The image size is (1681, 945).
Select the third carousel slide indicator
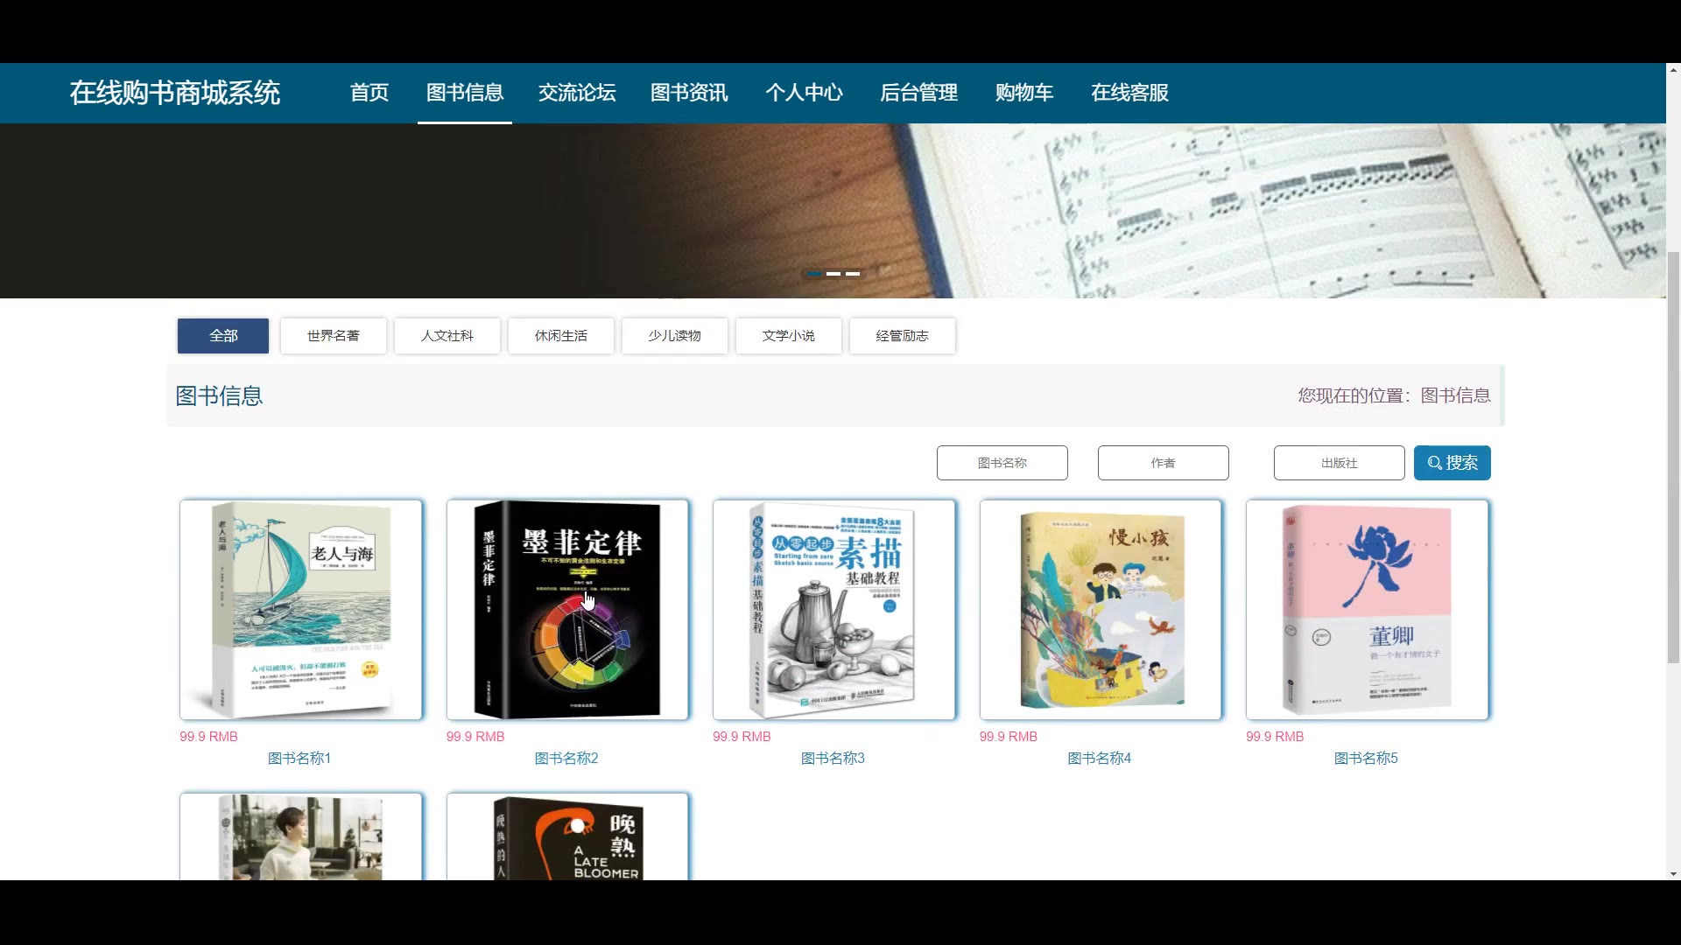click(853, 274)
